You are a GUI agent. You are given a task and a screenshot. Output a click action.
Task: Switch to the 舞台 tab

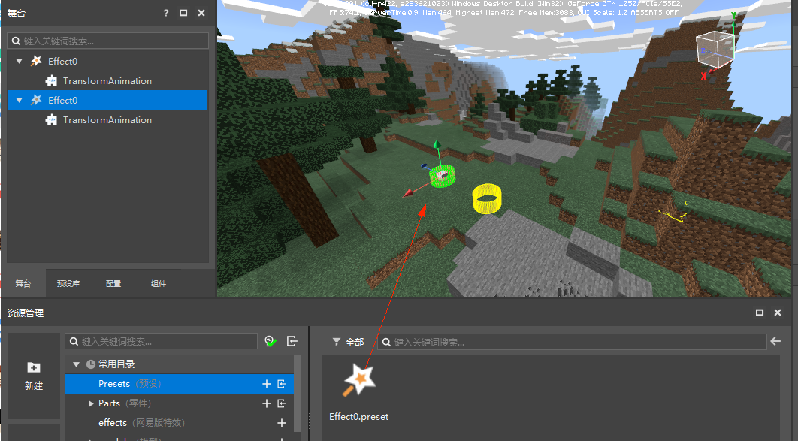click(x=23, y=283)
